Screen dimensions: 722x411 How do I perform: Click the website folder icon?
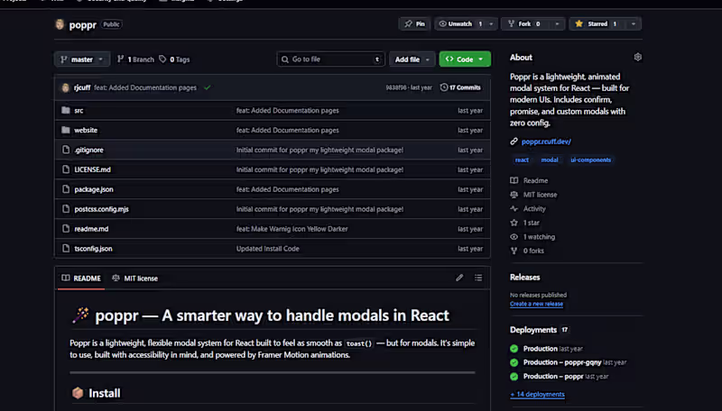pos(66,130)
